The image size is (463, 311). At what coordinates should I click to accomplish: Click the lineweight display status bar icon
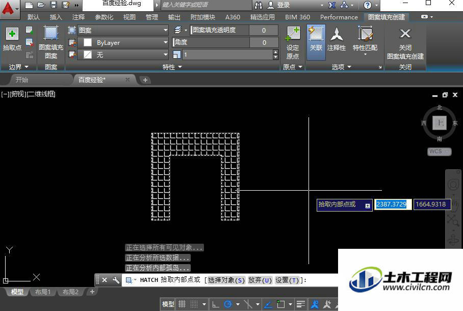click(x=301, y=304)
